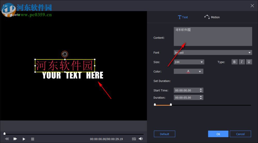
Task: Select the red Chinese text box in preview
Action: (64, 66)
